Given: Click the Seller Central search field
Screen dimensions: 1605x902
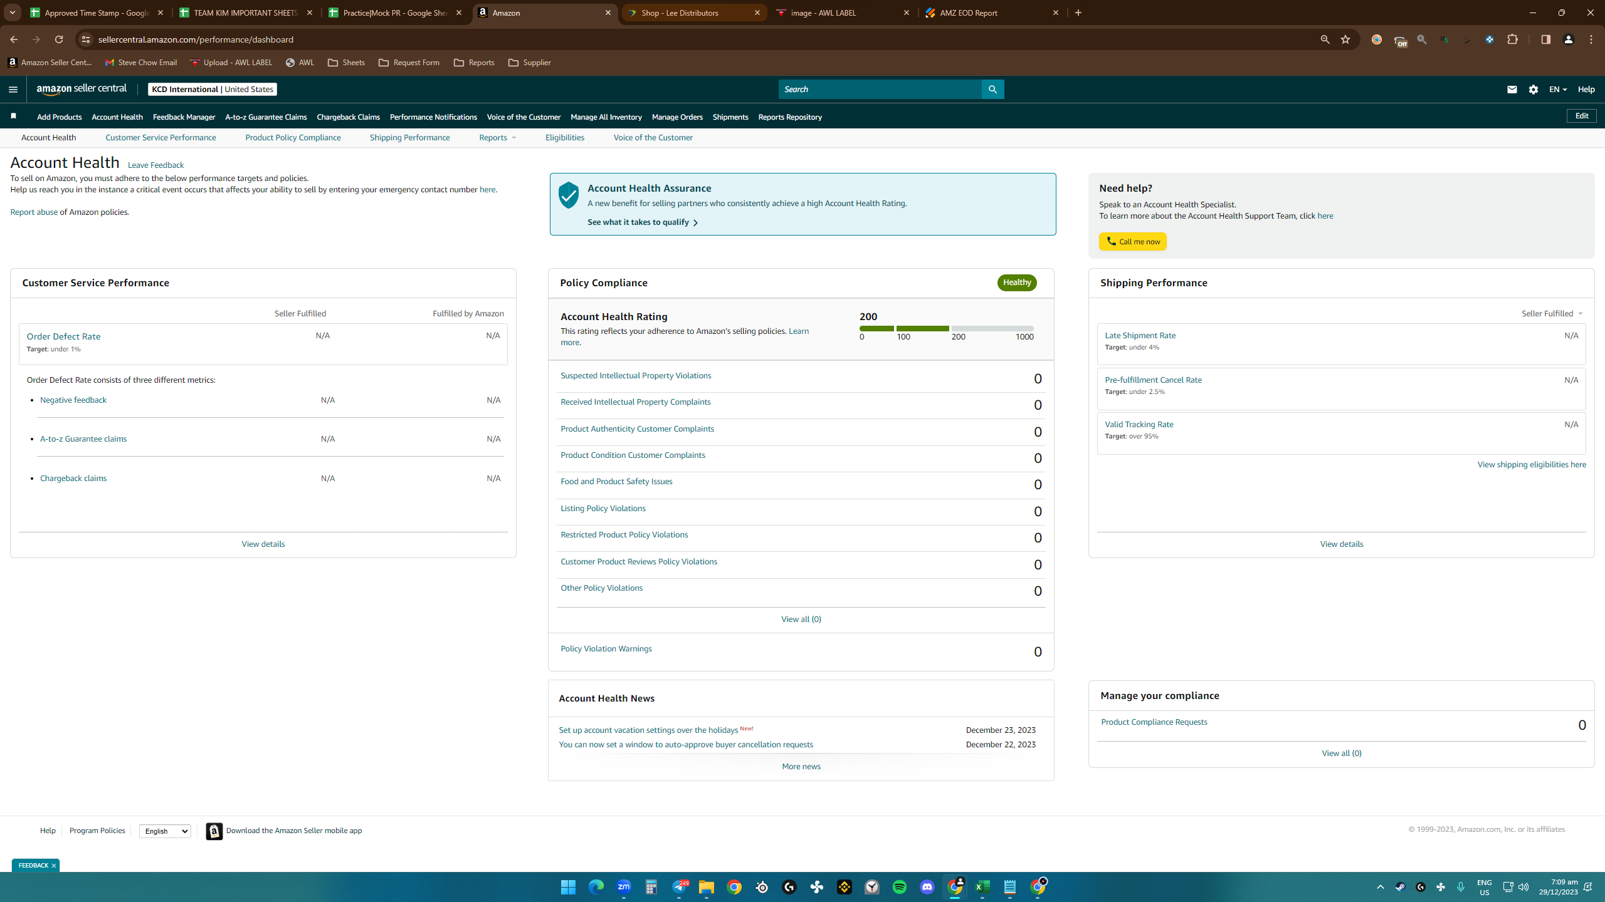Looking at the screenshot, I should tap(880, 89).
